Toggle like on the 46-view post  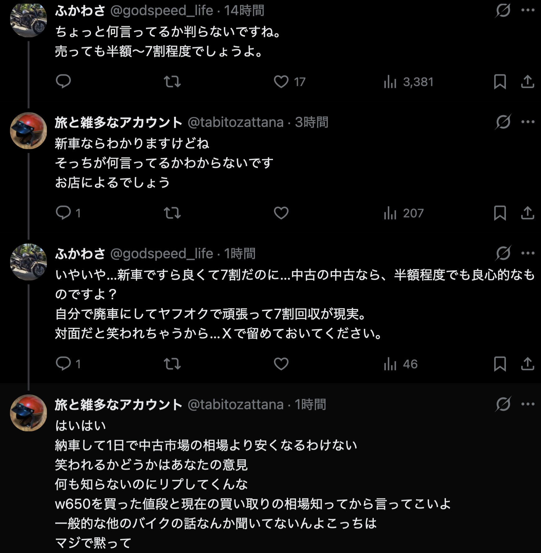(281, 364)
